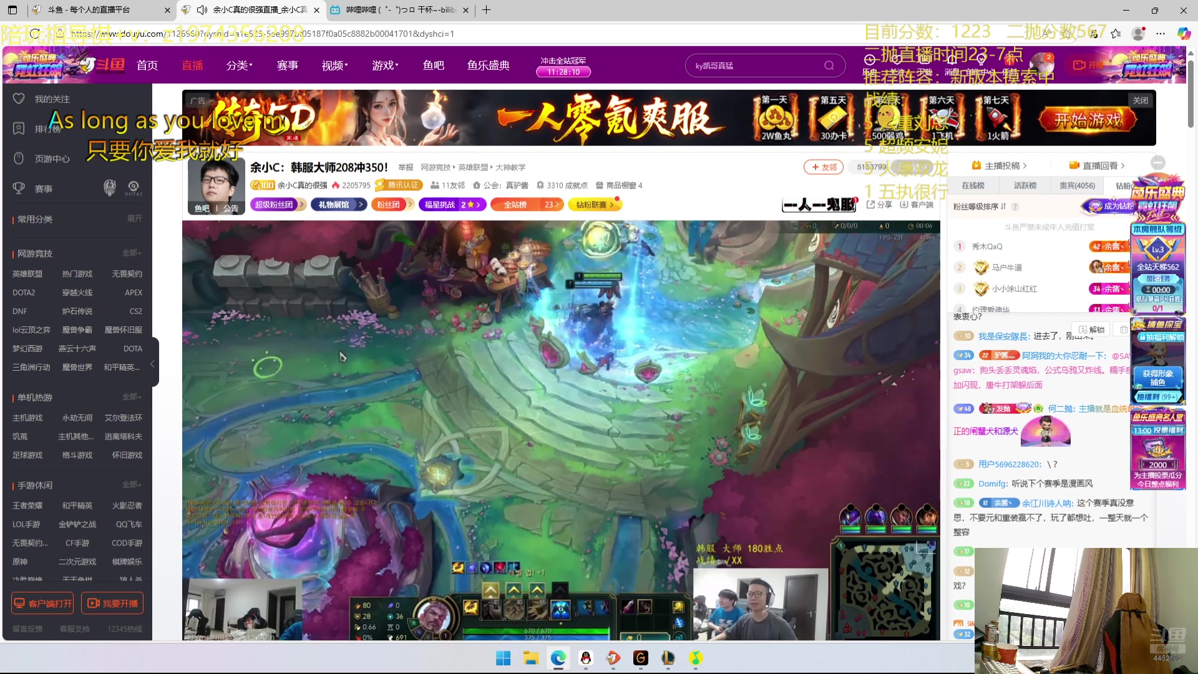Viewport: 1198px width, 674px height.
Task: Open 礼物展馆 badge
Action: tap(338, 205)
